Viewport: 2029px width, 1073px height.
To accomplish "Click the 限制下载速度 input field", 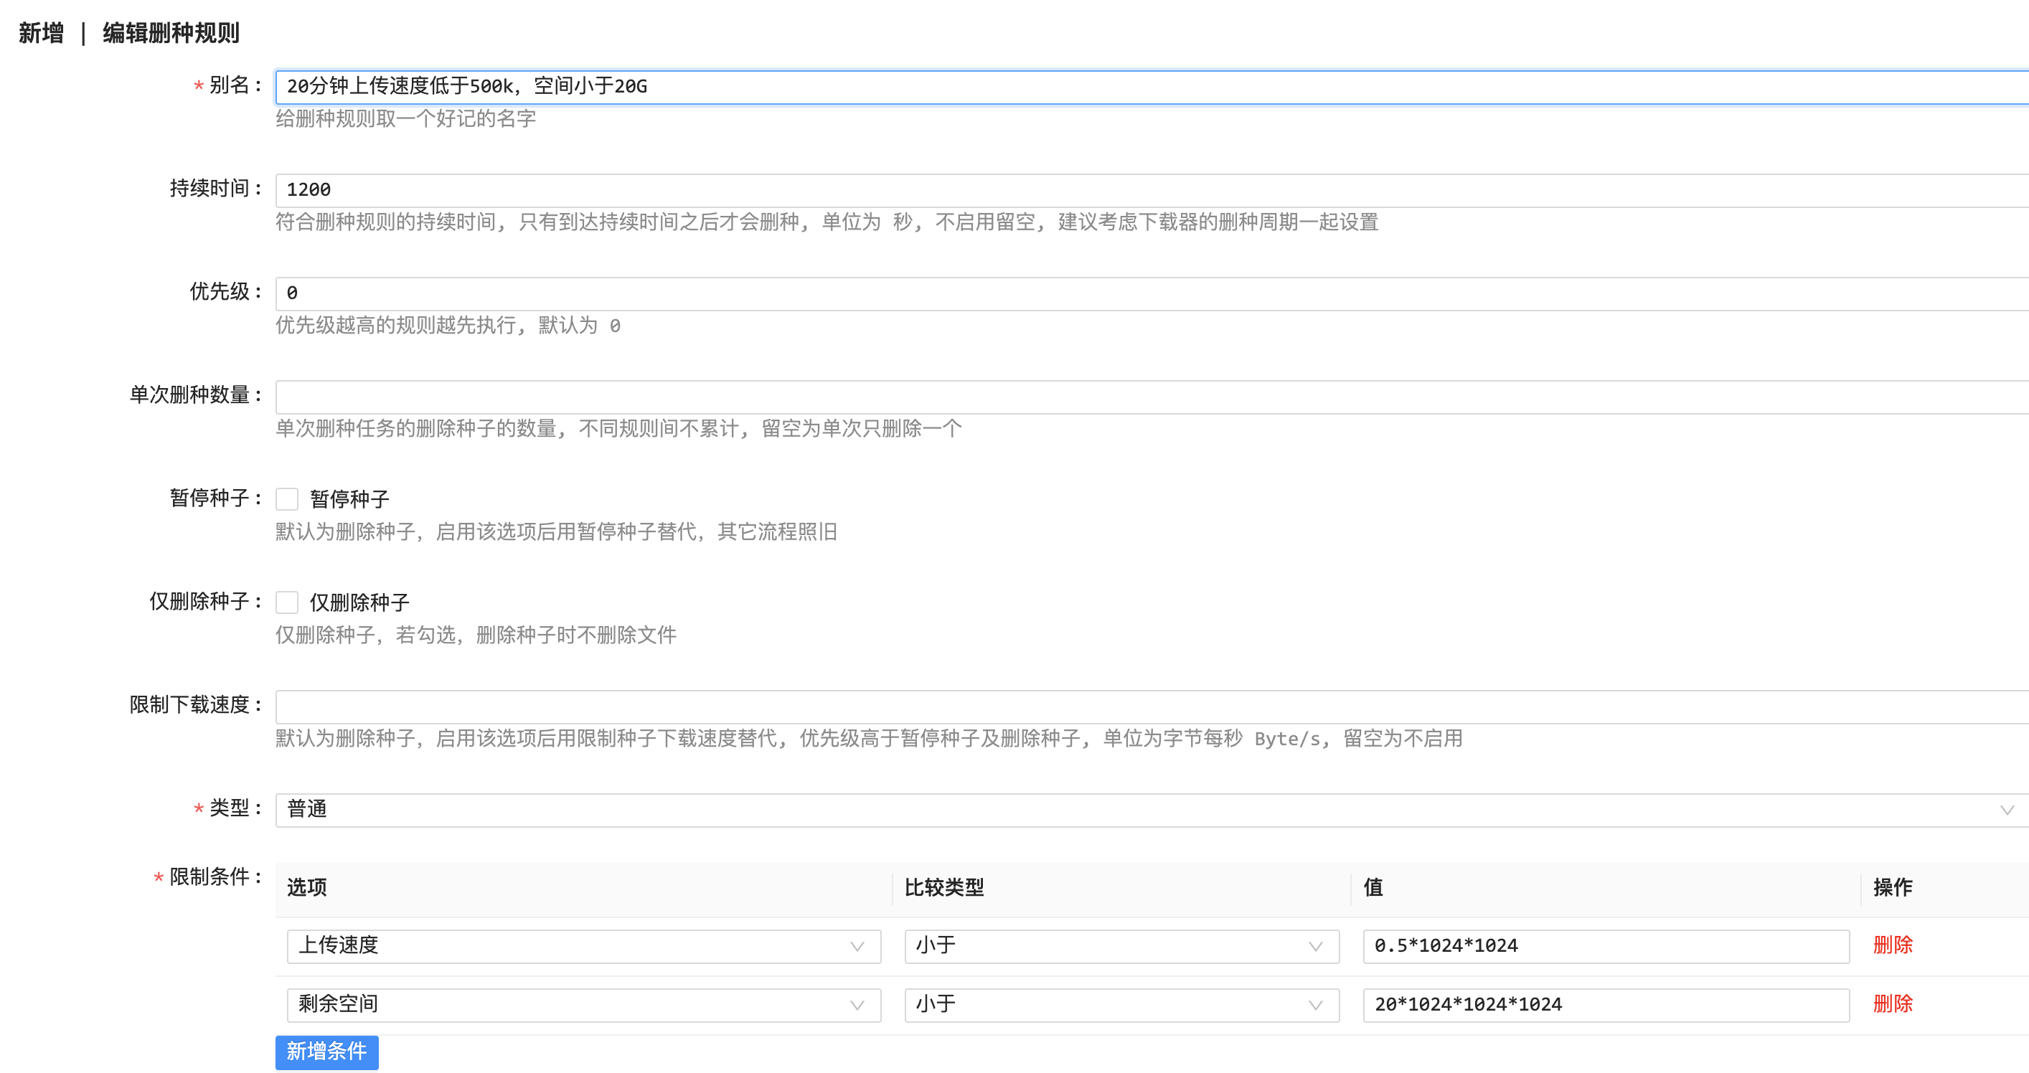I will tap(1150, 706).
